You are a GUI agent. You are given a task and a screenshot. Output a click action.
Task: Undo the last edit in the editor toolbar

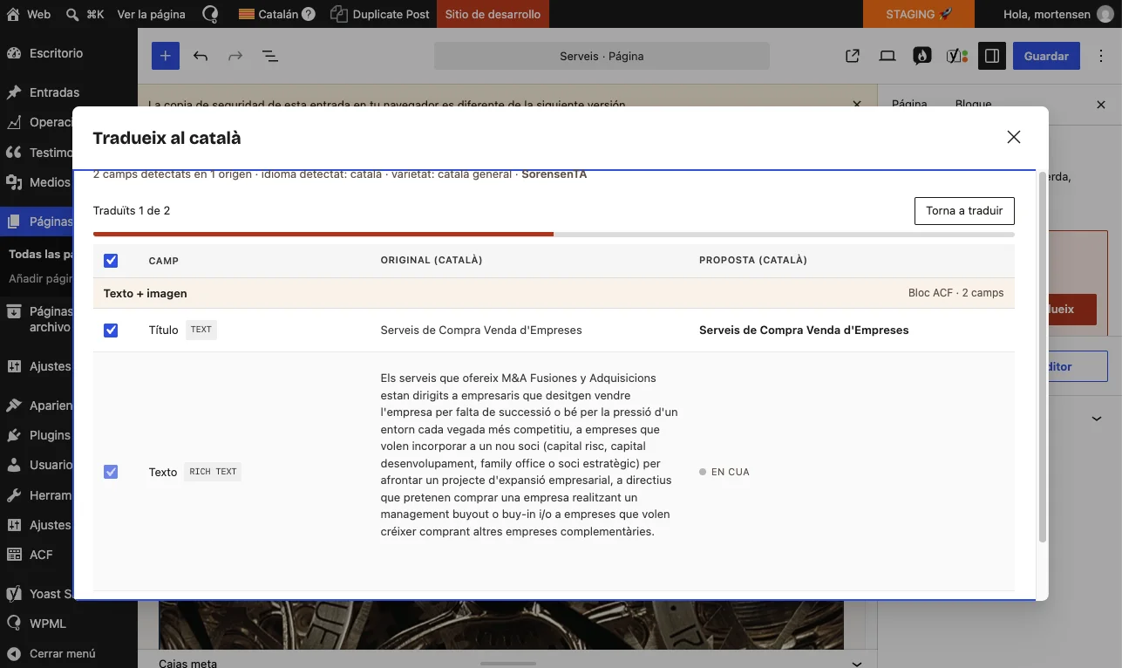tap(201, 56)
